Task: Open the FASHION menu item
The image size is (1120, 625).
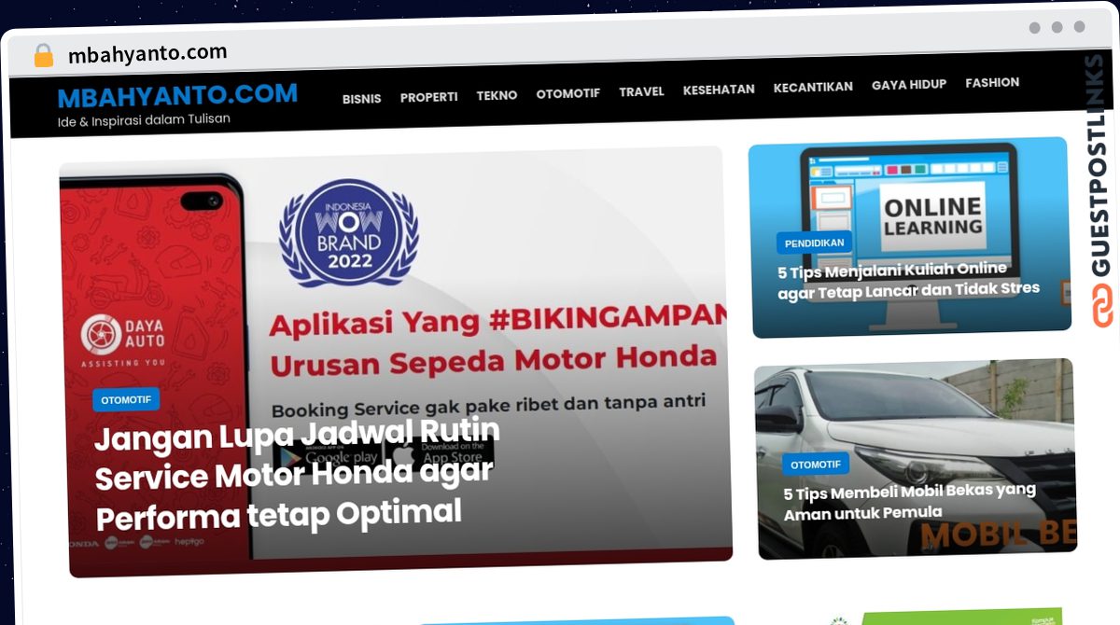Action: (x=992, y=82)
